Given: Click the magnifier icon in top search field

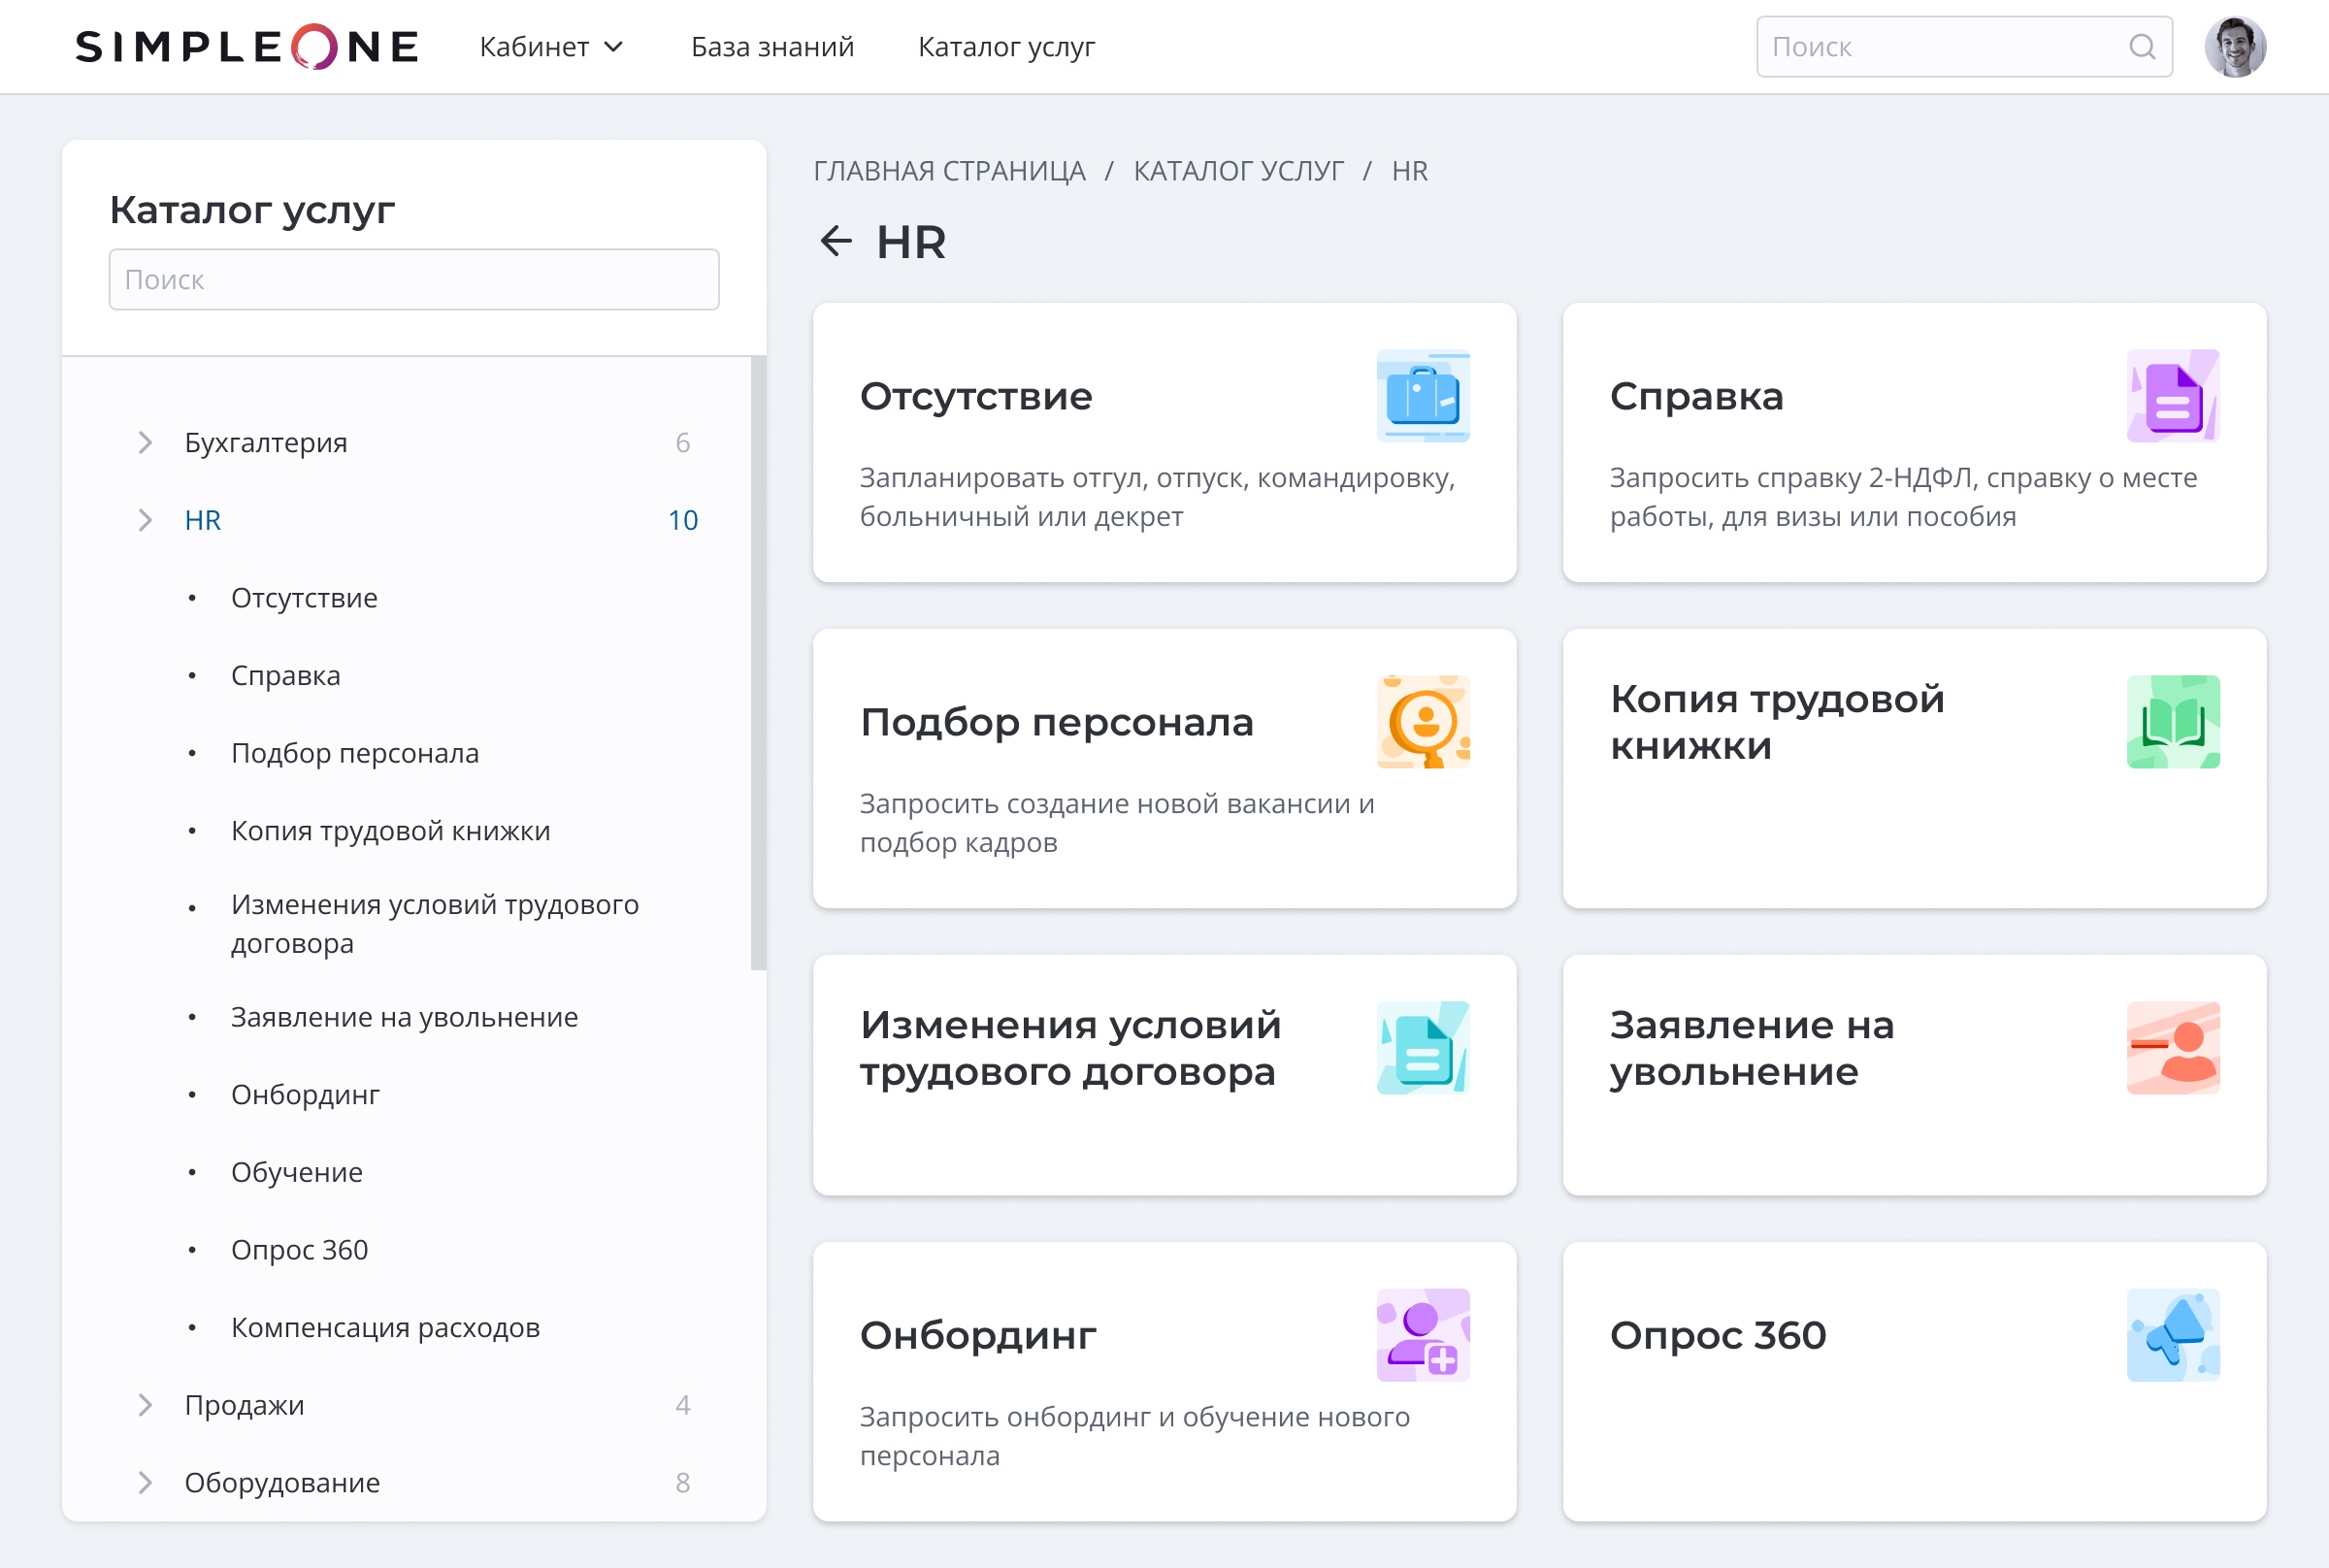Looking at the screenshot, I should 2141,47.
